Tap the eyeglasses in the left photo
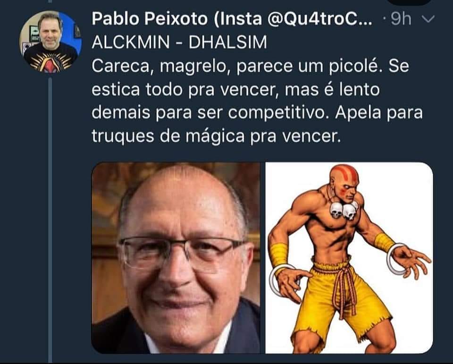Image resolution: width=453 pixels, height=364 pixels. point(182,252)
